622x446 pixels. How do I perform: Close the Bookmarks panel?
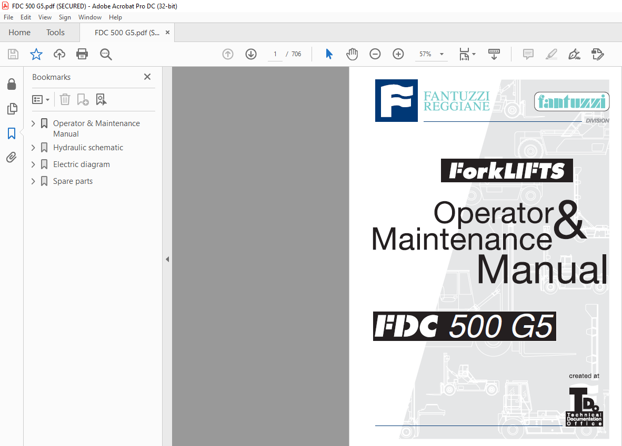[147, 77]
